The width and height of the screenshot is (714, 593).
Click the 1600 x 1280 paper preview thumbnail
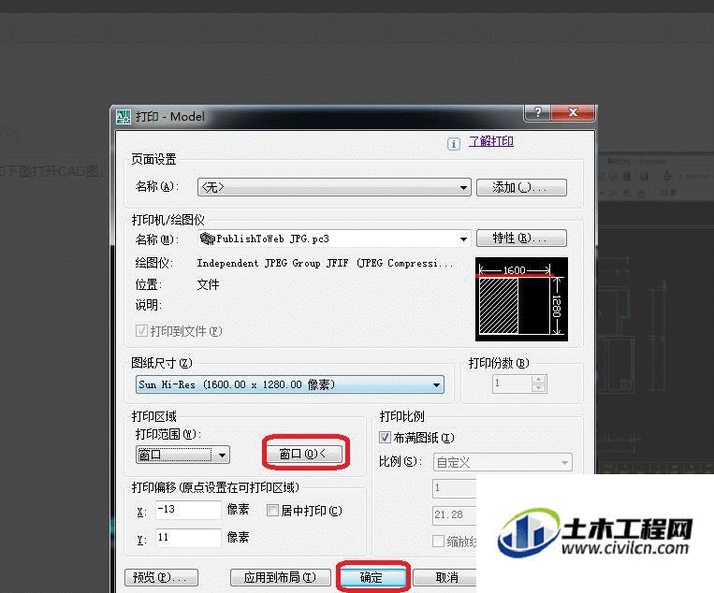pyautogui.click(x=521, y=299)
